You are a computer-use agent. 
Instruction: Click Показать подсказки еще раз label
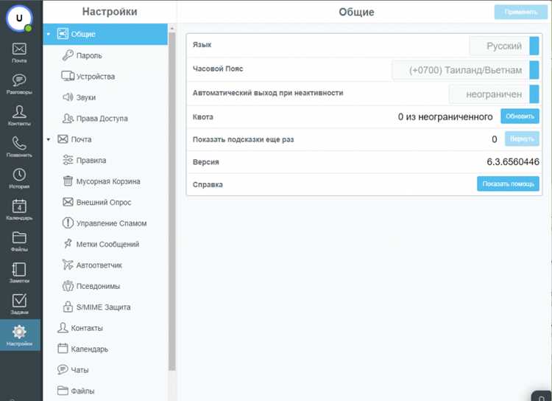click(x=243, y=139)
